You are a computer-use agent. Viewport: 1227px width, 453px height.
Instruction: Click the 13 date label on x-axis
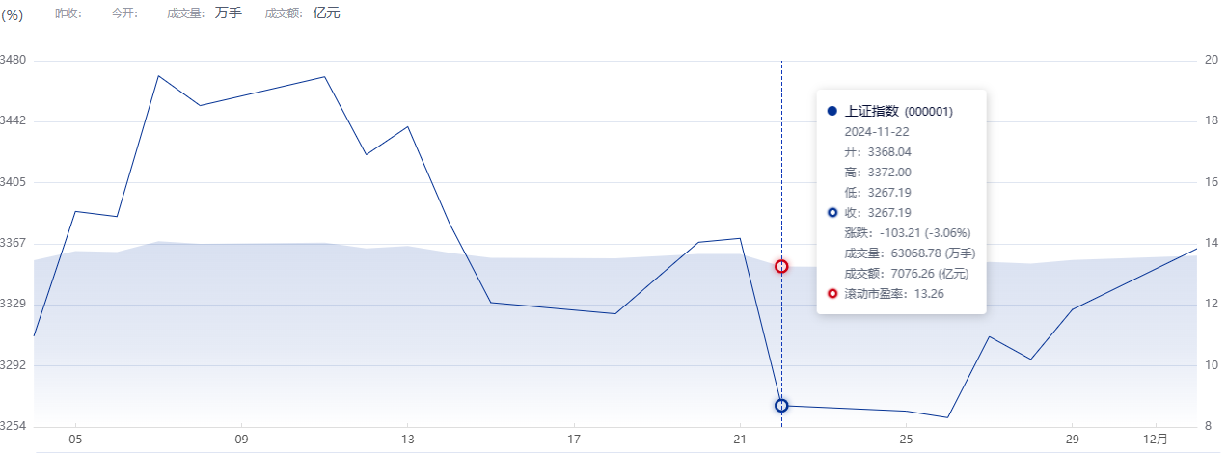tap(408, 440)
